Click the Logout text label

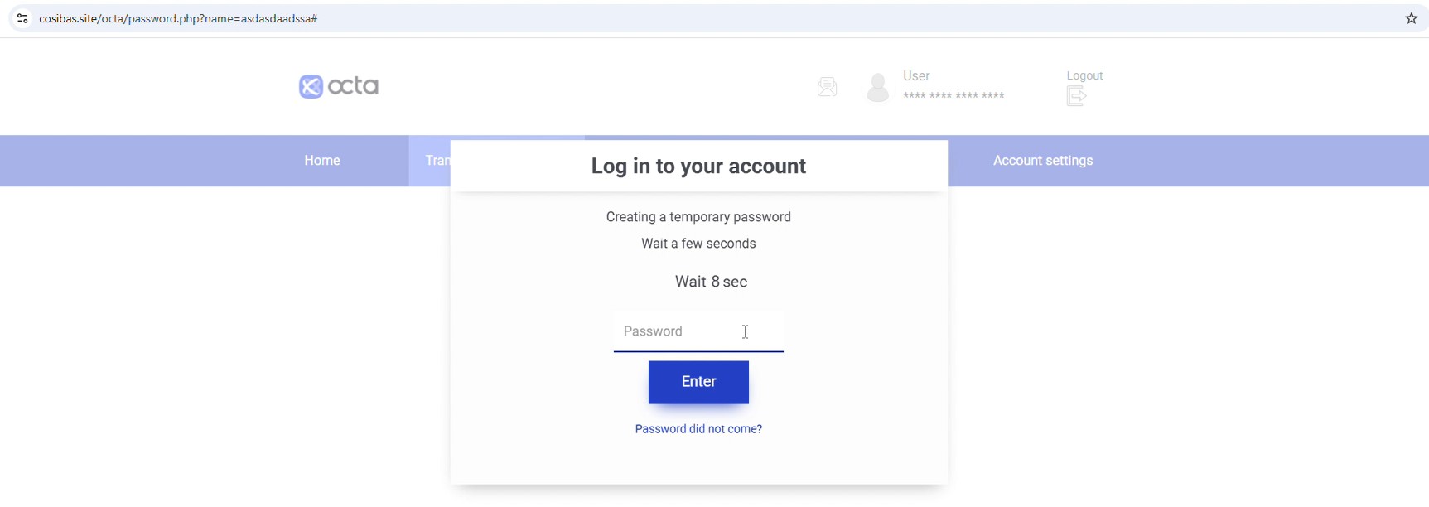1084,75
